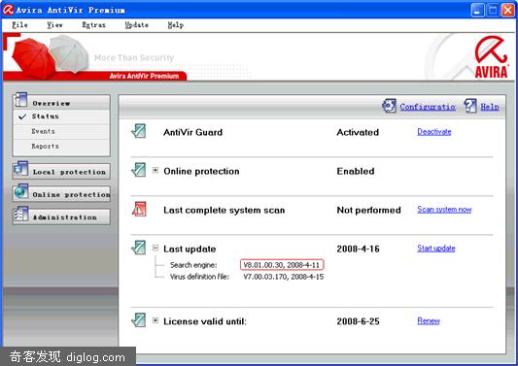Image resolution: width=518 pixels, height=366 pixels.
Task: Click the red warning scan icon
Action: [139, 210]
